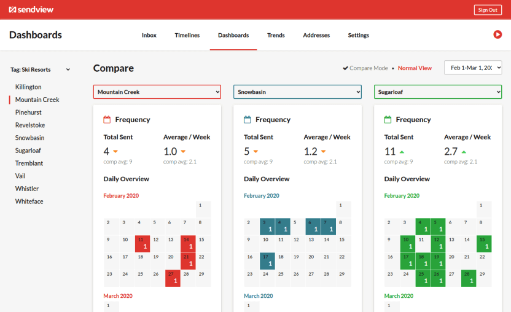This screenshot has height=312, width=511.
Task: Switch to Normal View
Action: tap(415, 68)
